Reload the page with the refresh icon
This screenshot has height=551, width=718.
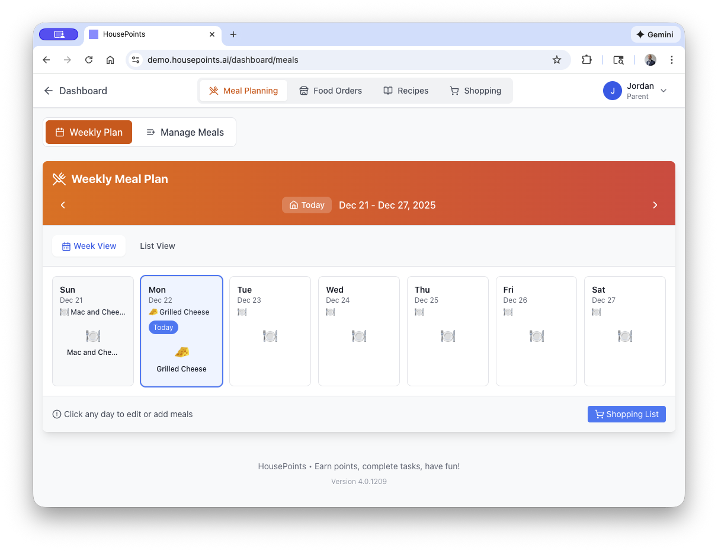[89, 60]
